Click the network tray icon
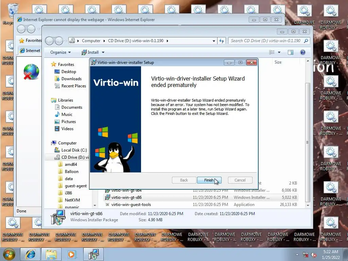Image resolution: width=348 pixels, height=261 pixels. click(x=306, y=255)
